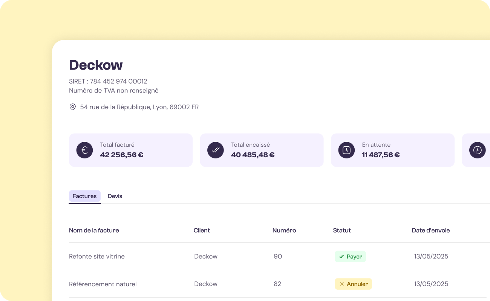Click the partially visible overdue icon card
The image size is (490, 301).
click(477, 150)
